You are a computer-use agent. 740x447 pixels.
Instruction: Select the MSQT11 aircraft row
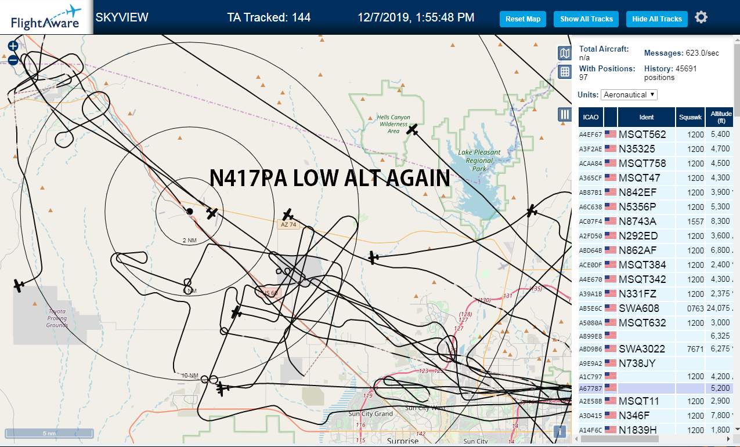(x=656, y=401)
